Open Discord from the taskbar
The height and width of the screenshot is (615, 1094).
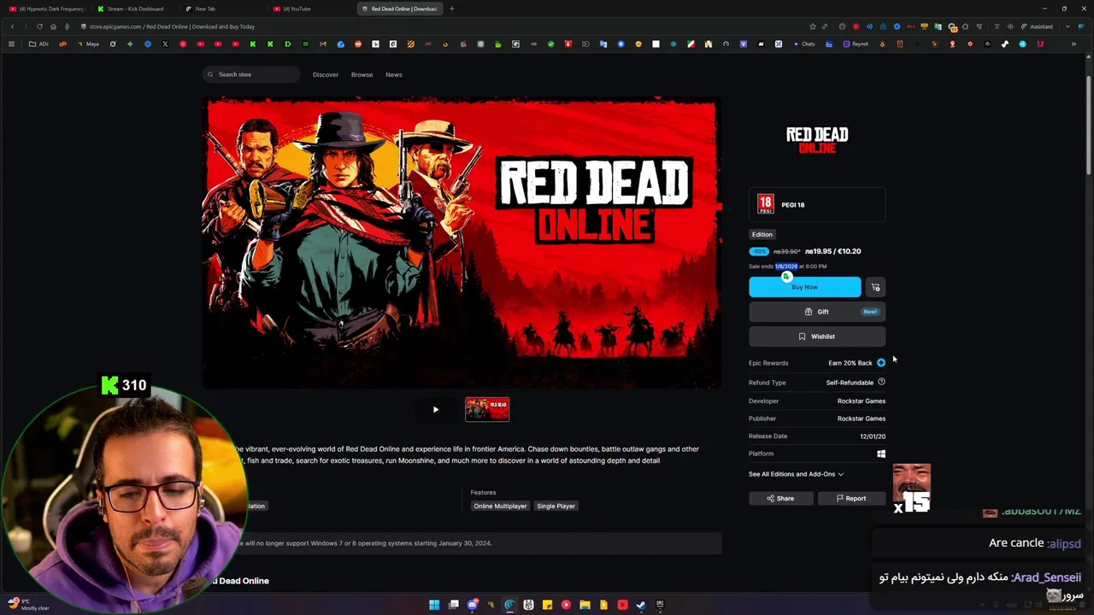[x=473, y=605]
